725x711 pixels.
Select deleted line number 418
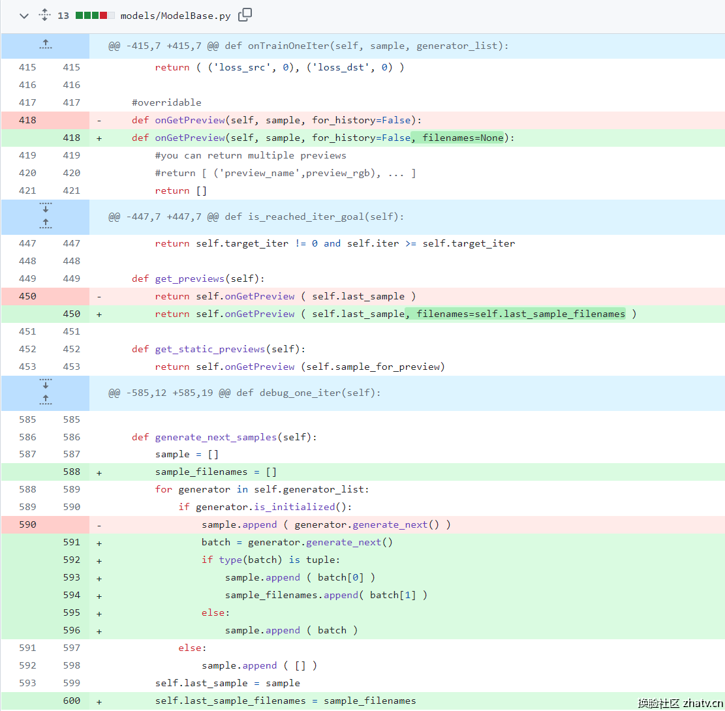point(27,120)
